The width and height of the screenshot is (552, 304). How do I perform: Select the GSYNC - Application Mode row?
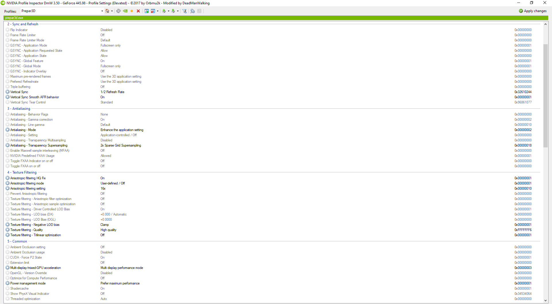coord(273,45)
